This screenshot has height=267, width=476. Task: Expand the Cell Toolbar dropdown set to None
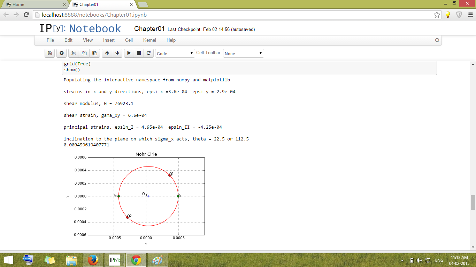pos(243,54)
